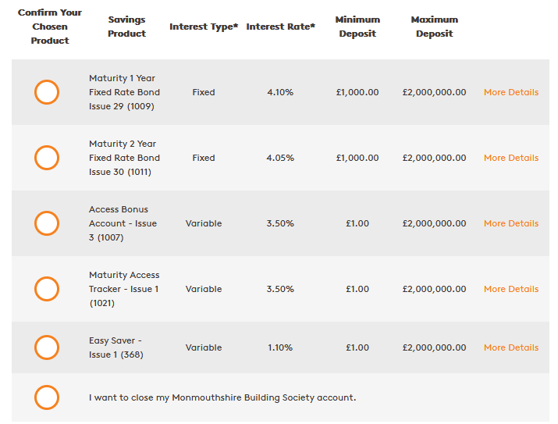Pick Maturity Access Tracker Issue 1 radio

coord(47,289)
